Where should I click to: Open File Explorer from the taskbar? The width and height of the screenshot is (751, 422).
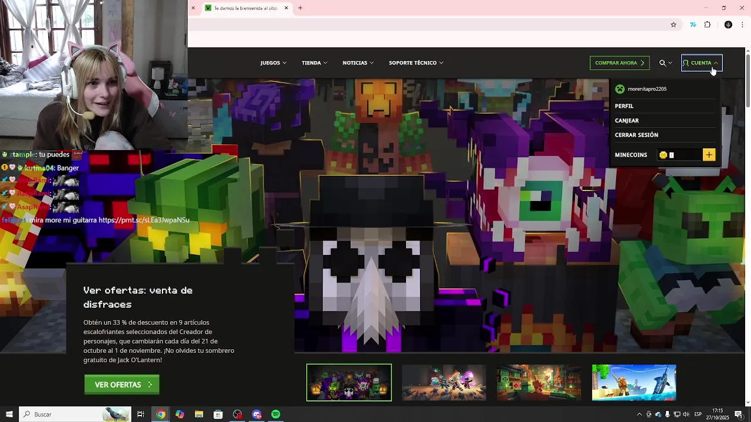click(199, 414)
